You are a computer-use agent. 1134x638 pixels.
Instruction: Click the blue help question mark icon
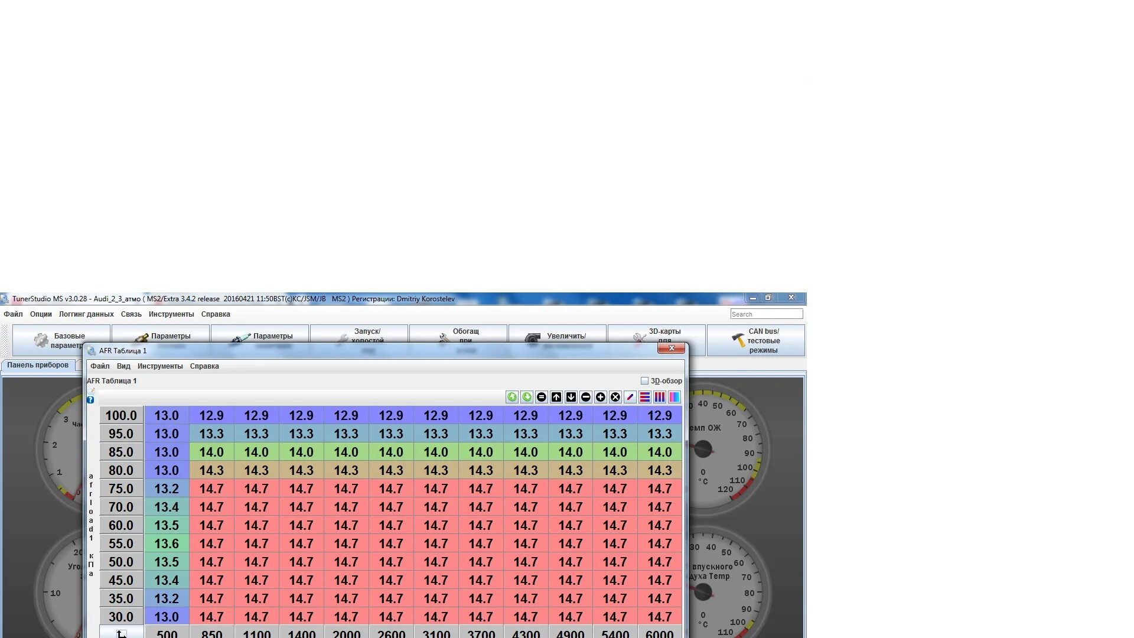pyautogui.click(x=90, y=400)
